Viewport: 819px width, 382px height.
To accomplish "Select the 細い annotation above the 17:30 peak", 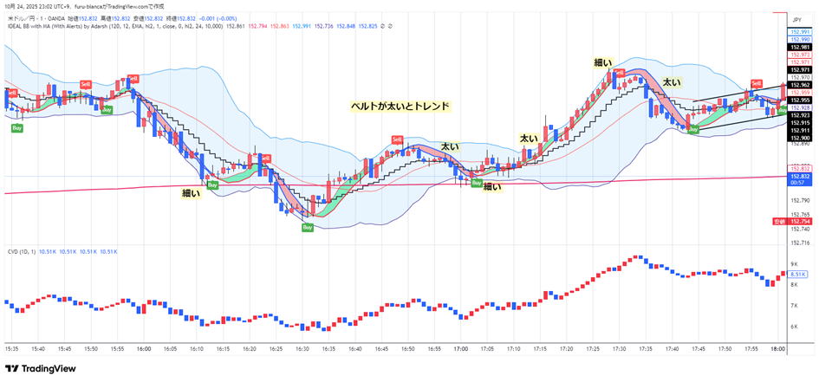I will pyautogui.click(x=603, y=62).
